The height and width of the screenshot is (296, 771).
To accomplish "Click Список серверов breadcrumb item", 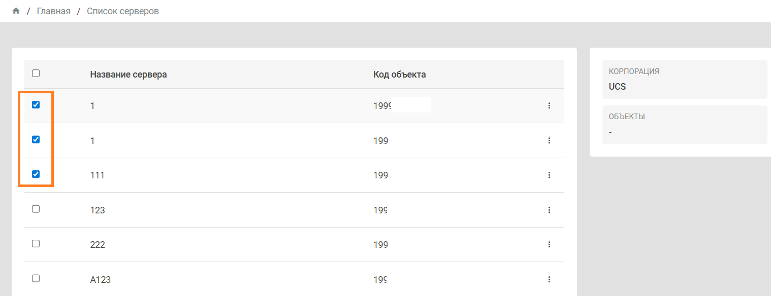I will pos(123,11).
